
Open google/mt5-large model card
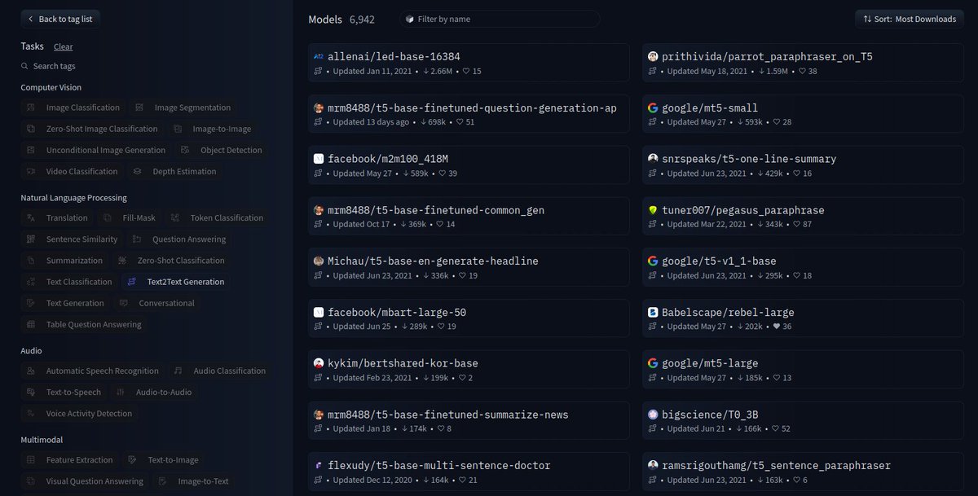pos(803,370)
